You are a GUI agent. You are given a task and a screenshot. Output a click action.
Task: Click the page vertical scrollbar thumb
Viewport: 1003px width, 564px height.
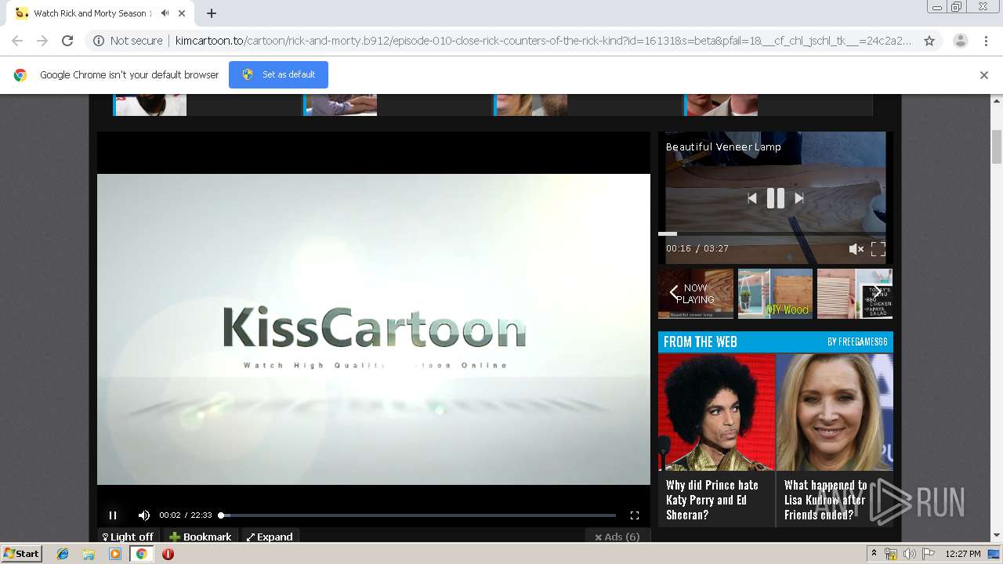pos(997,147)
